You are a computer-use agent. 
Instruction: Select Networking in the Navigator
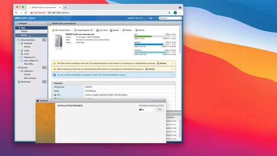pos(26,82)
